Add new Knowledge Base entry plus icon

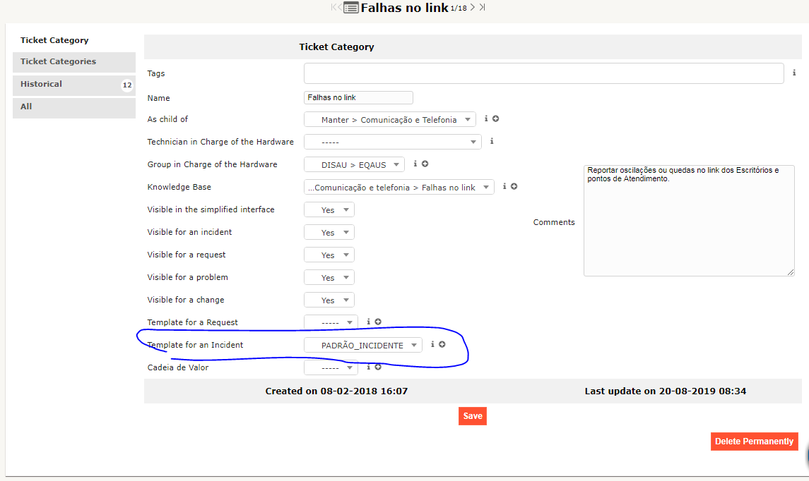point(514,187)
